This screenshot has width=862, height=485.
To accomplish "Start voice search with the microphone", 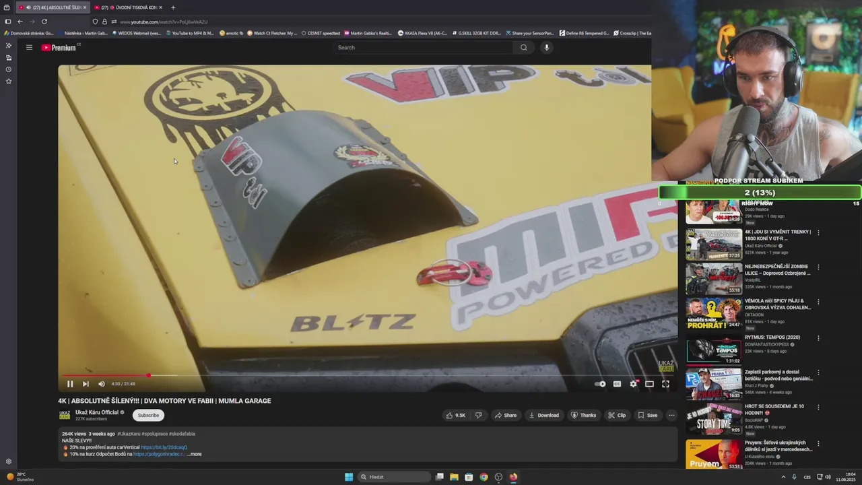I will tap(546, 47).
